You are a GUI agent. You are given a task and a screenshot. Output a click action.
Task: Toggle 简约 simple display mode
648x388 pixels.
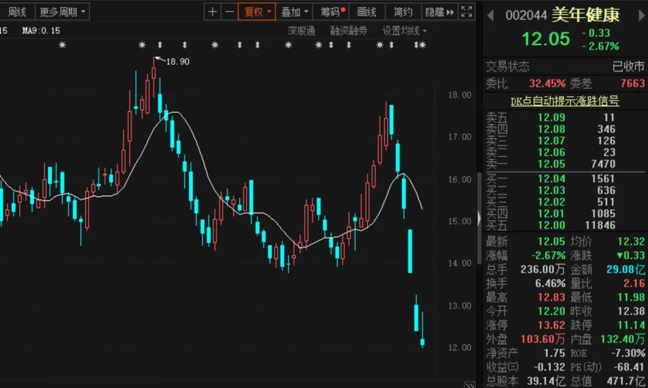click(403, 11)
